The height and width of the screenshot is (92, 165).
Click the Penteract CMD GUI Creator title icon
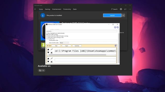pos(47,25)
